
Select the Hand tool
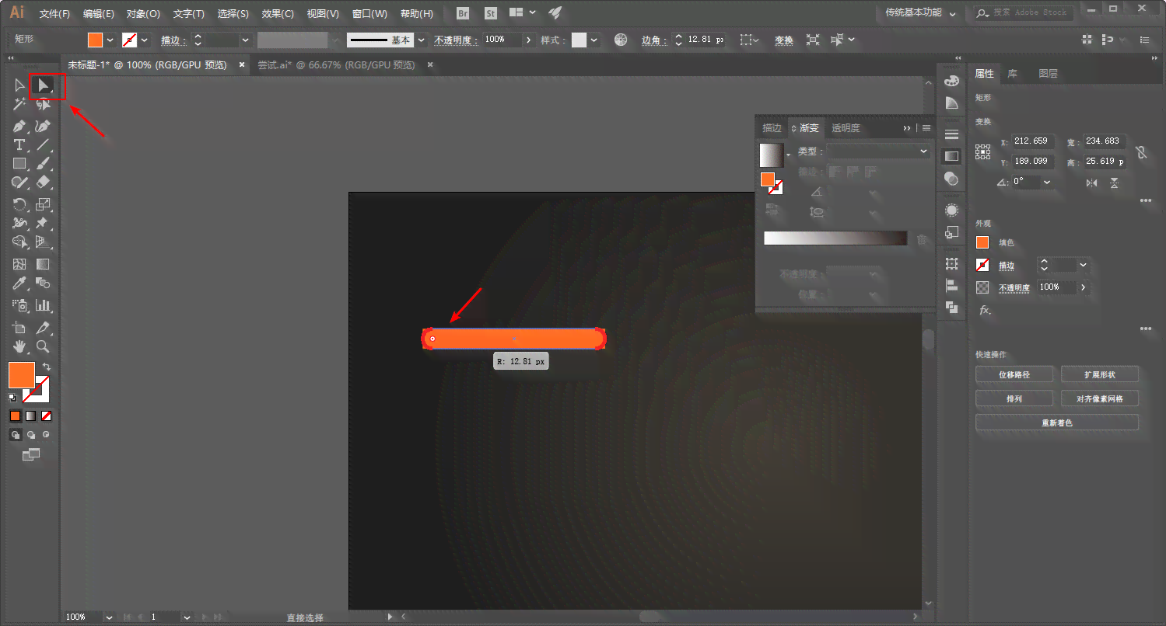click(20, 347)
